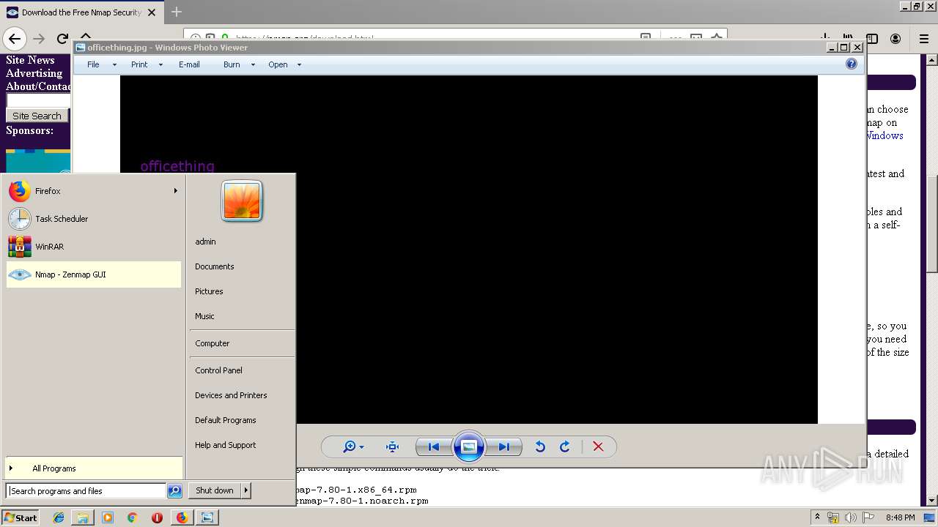Click the Nmap site search text field
Image resolution: width=938 pixels, height=527 pixels.
click(x=38, y=100)
